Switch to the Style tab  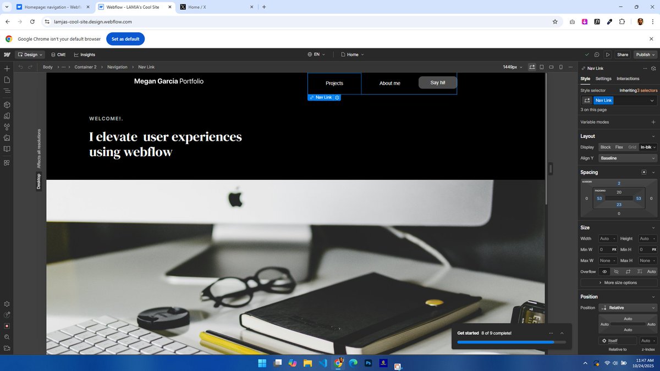coord(585,79)
